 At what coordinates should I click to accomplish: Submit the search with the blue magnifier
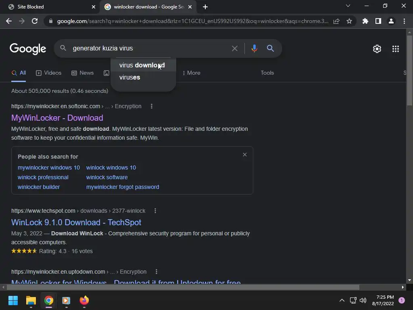(270, 48)
